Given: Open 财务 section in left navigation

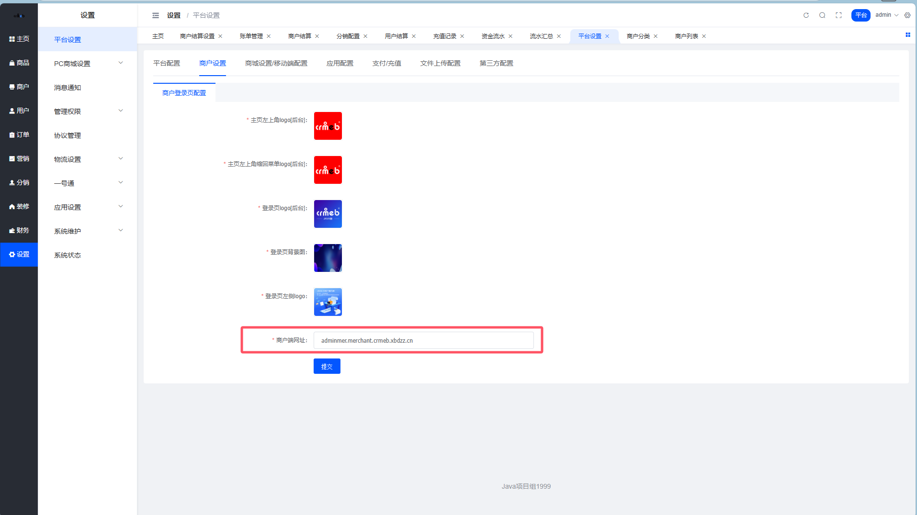Looking at the screenshot, I should coord(19,230).
